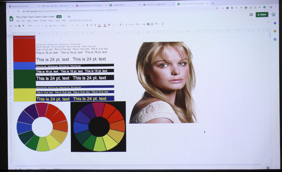Open the Calibri font dropdown
This screenshot has height=172, width=282.
(67, 25)
